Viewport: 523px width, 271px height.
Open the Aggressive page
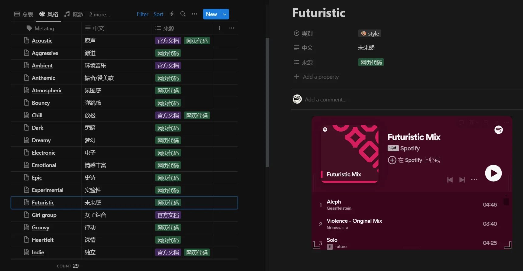[x=45, y=53]
